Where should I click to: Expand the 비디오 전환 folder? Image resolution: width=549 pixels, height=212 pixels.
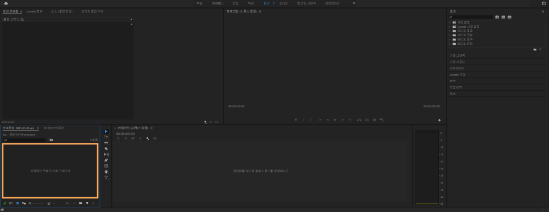pos(450,44)
